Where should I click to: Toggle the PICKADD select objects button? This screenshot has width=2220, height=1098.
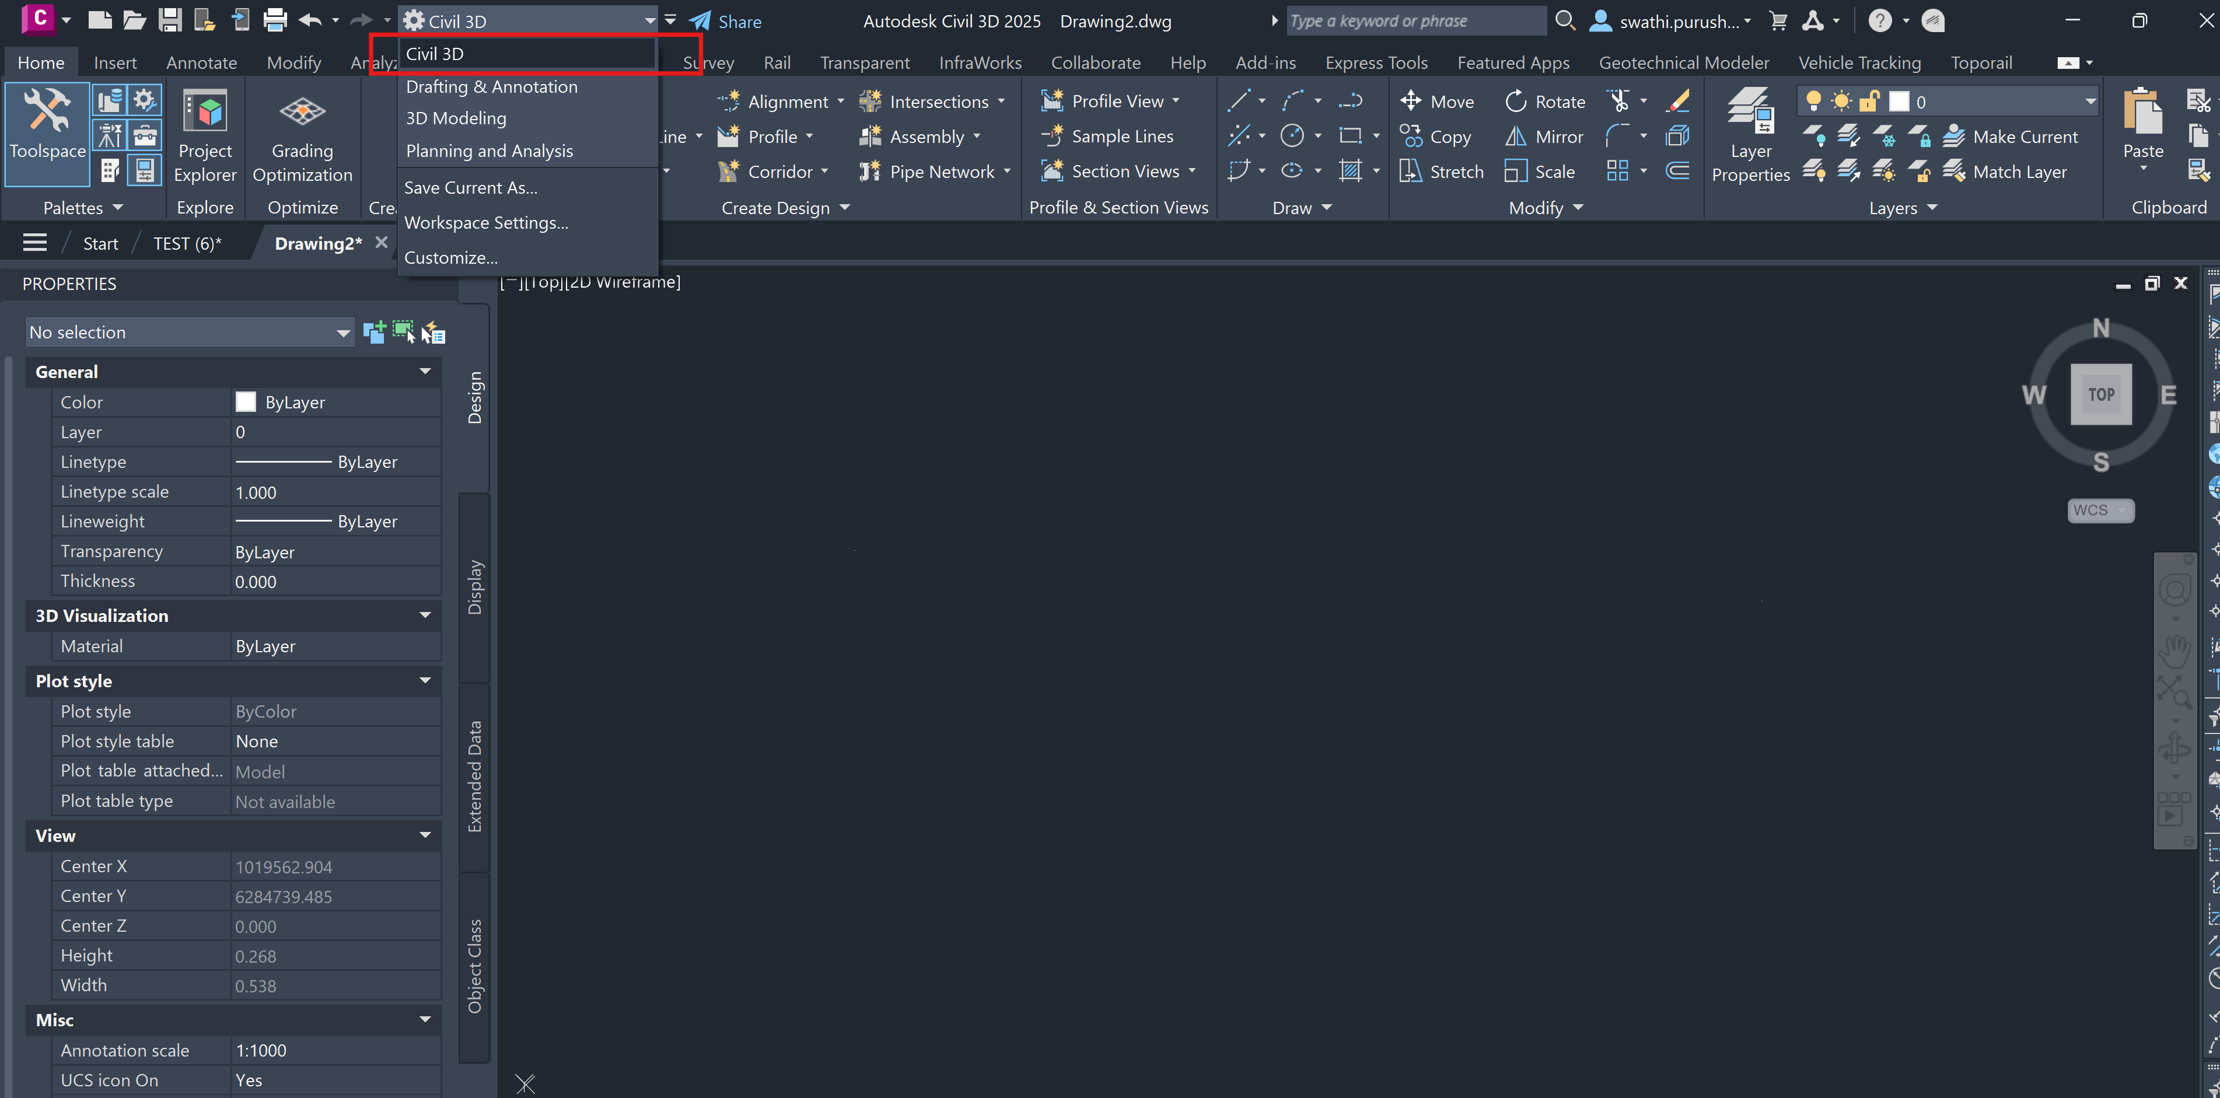(x=374, y=333)
